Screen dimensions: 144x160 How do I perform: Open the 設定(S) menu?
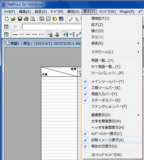click(x=41, y=12)
